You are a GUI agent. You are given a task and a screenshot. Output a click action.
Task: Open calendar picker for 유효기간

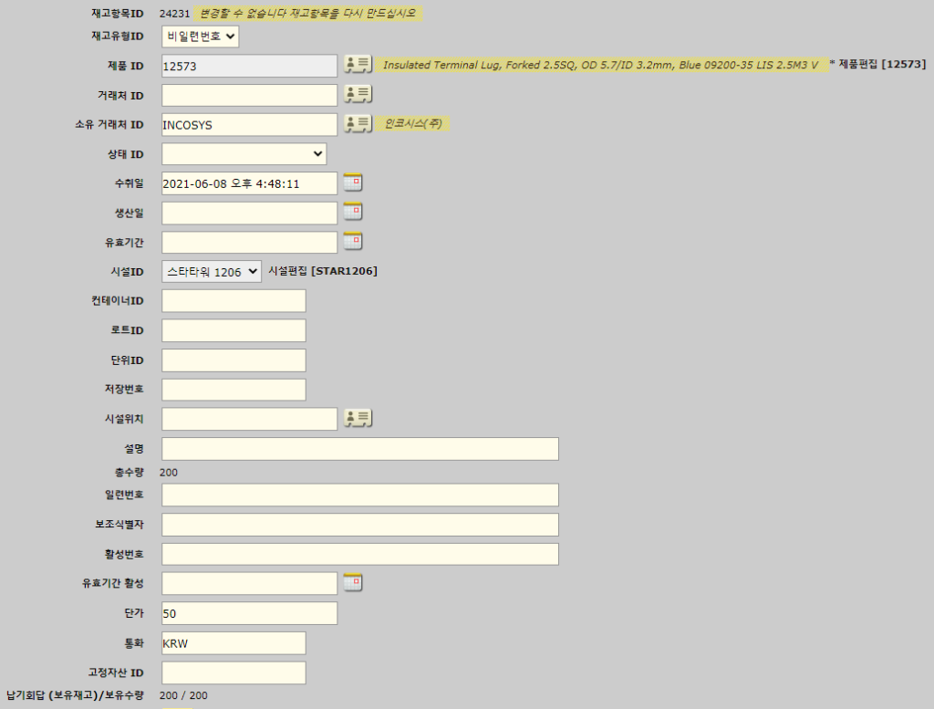(353, 241)
